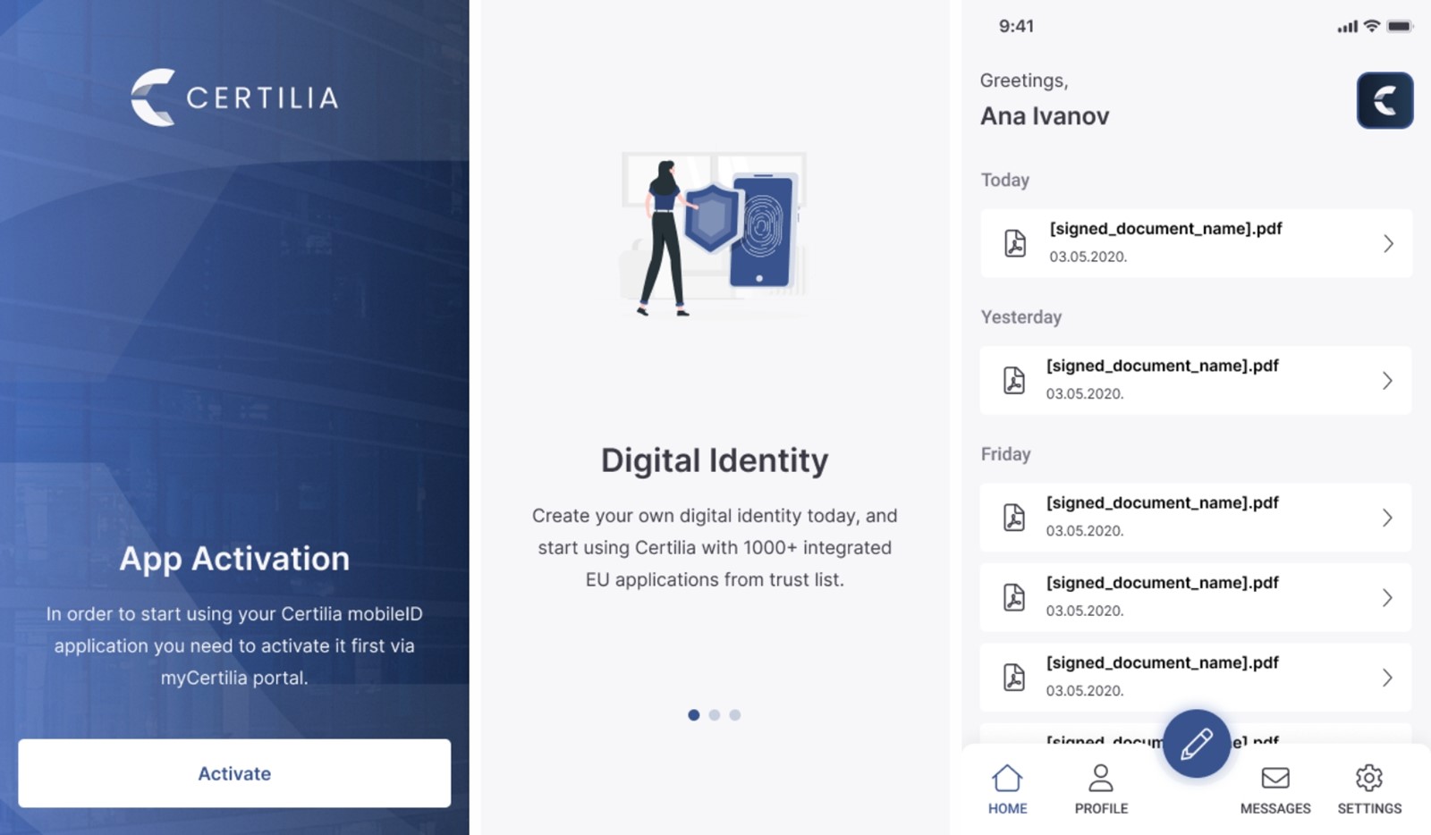Tap the chevron of second Friday document
The height and width of the screenshot is (835, 1431).
coord(1387,597)
